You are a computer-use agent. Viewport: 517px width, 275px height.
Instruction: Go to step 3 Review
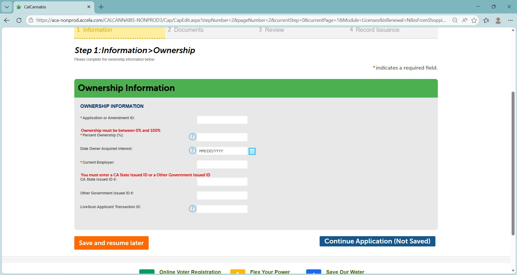tap(271, 30)
